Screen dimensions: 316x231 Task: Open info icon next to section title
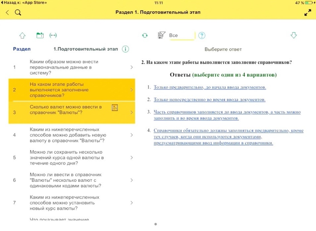[125, 49]
